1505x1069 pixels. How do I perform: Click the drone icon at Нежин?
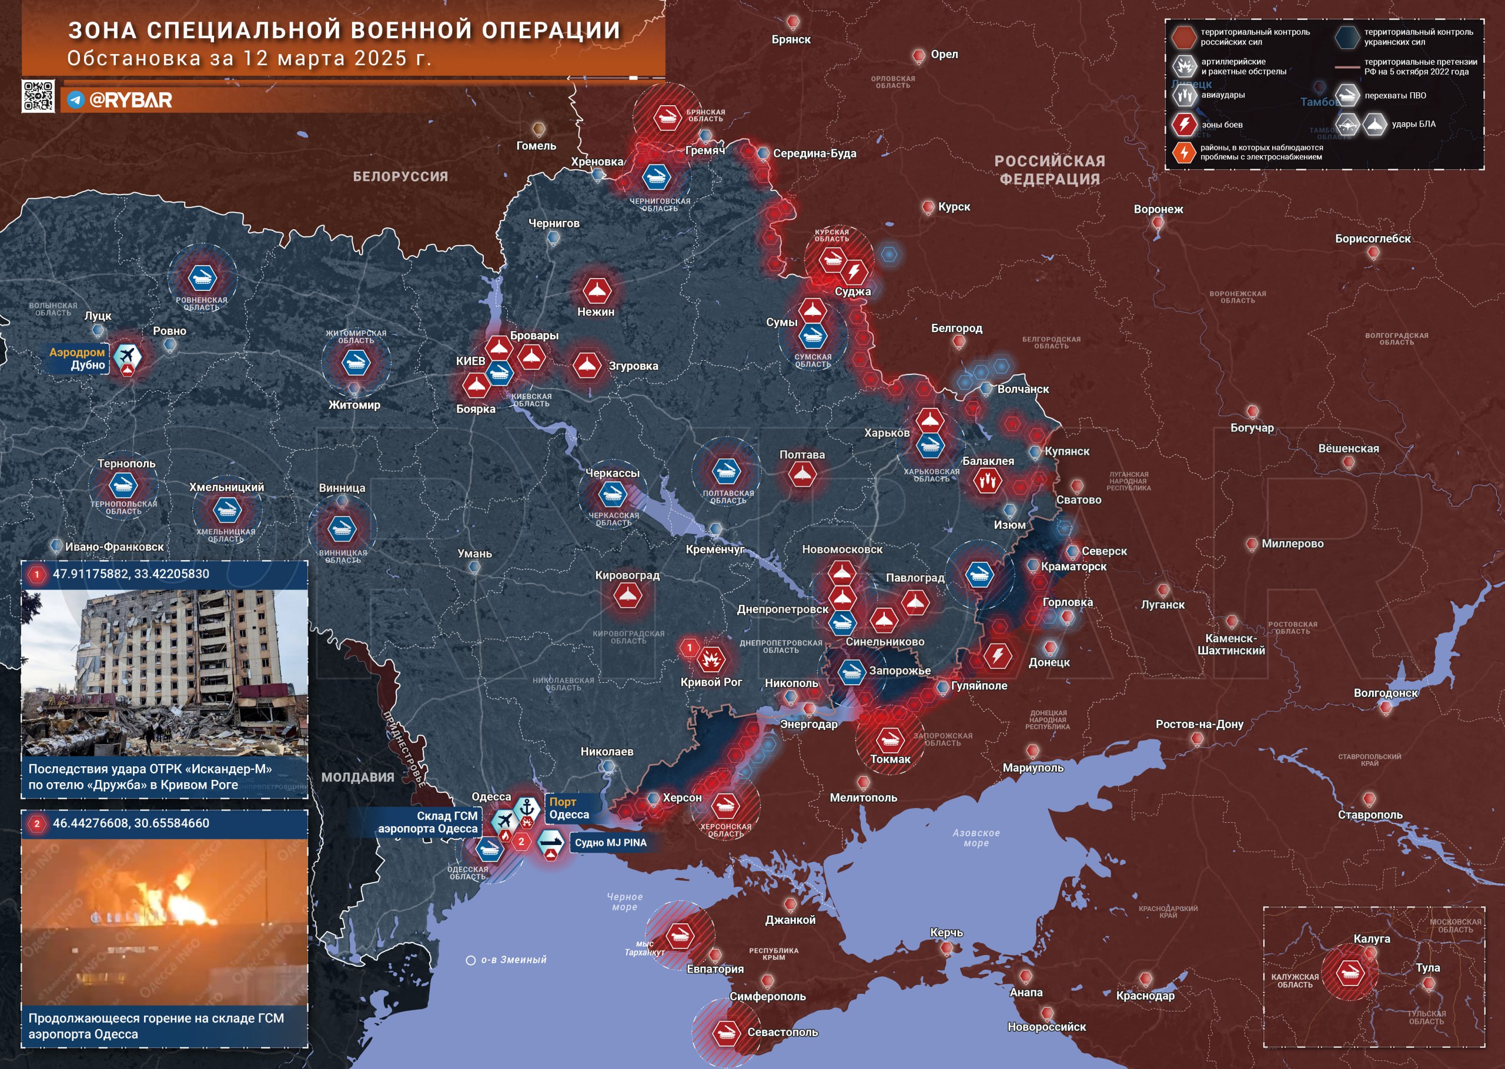[597, 290]
